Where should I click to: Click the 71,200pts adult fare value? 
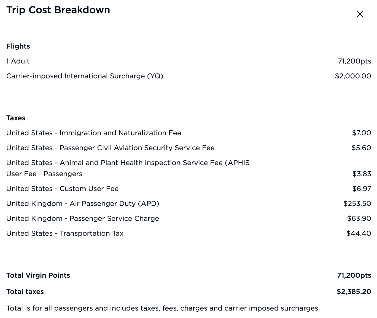[x=354, y=61]
